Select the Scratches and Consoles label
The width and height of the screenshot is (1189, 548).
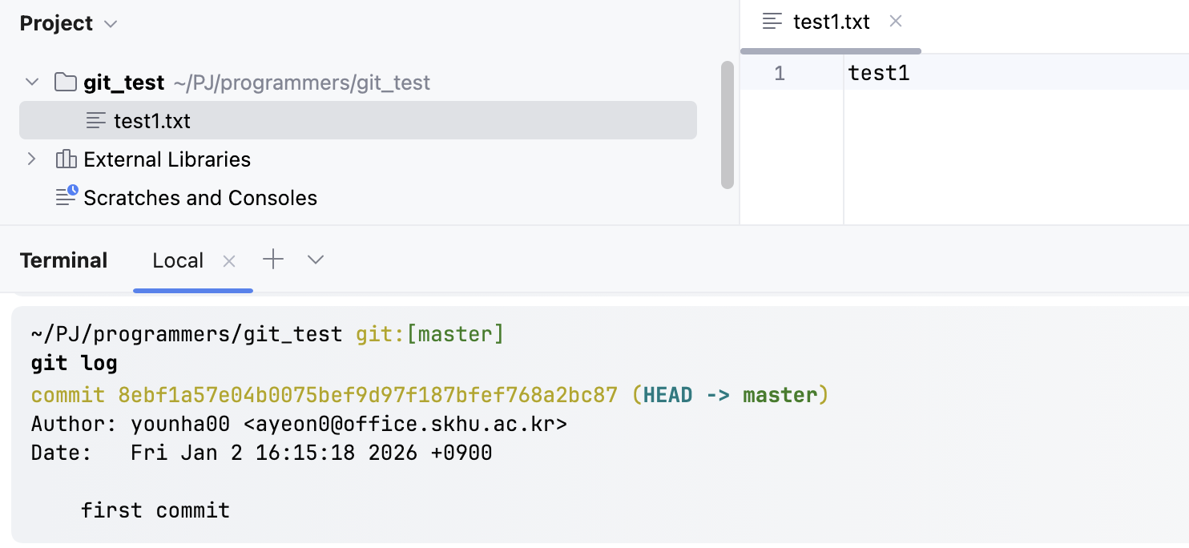coord(200,198)
